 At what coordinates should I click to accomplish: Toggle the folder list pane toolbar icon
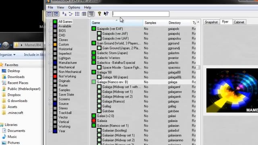[49, 14]
